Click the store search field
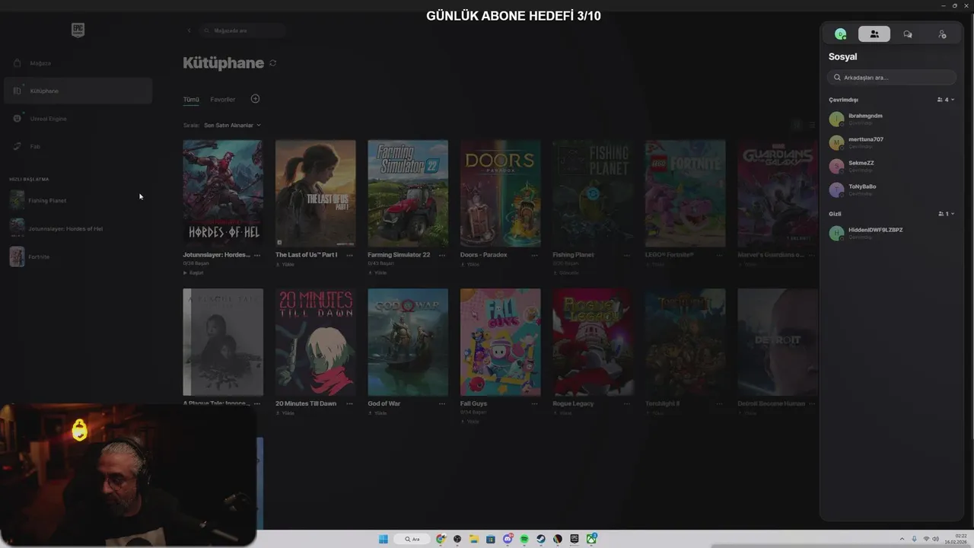Image resolution: width=974 pixels, height=548 pixels. [242, 30]
